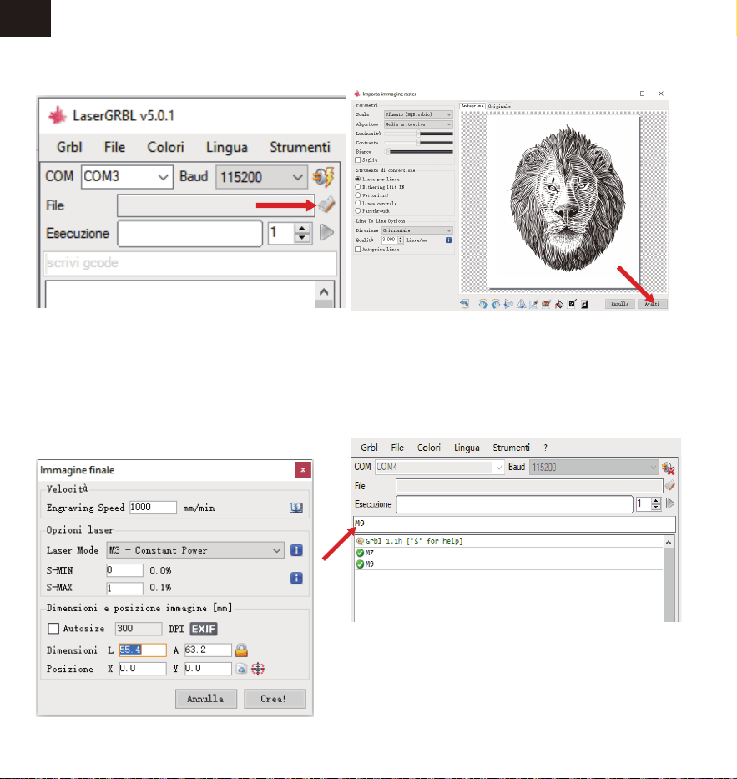Screen dimensions: 737x779
Task: Click the Luminosità slider handle
Action: [419, 134]
